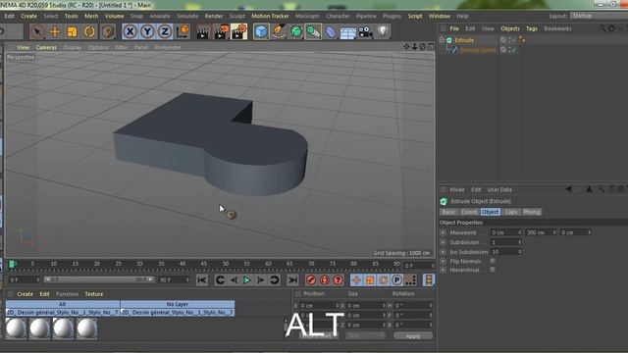Open the Subdivision Surface generators icon
Viewport: 628px width, 353px height.
[x=296, y=31]
